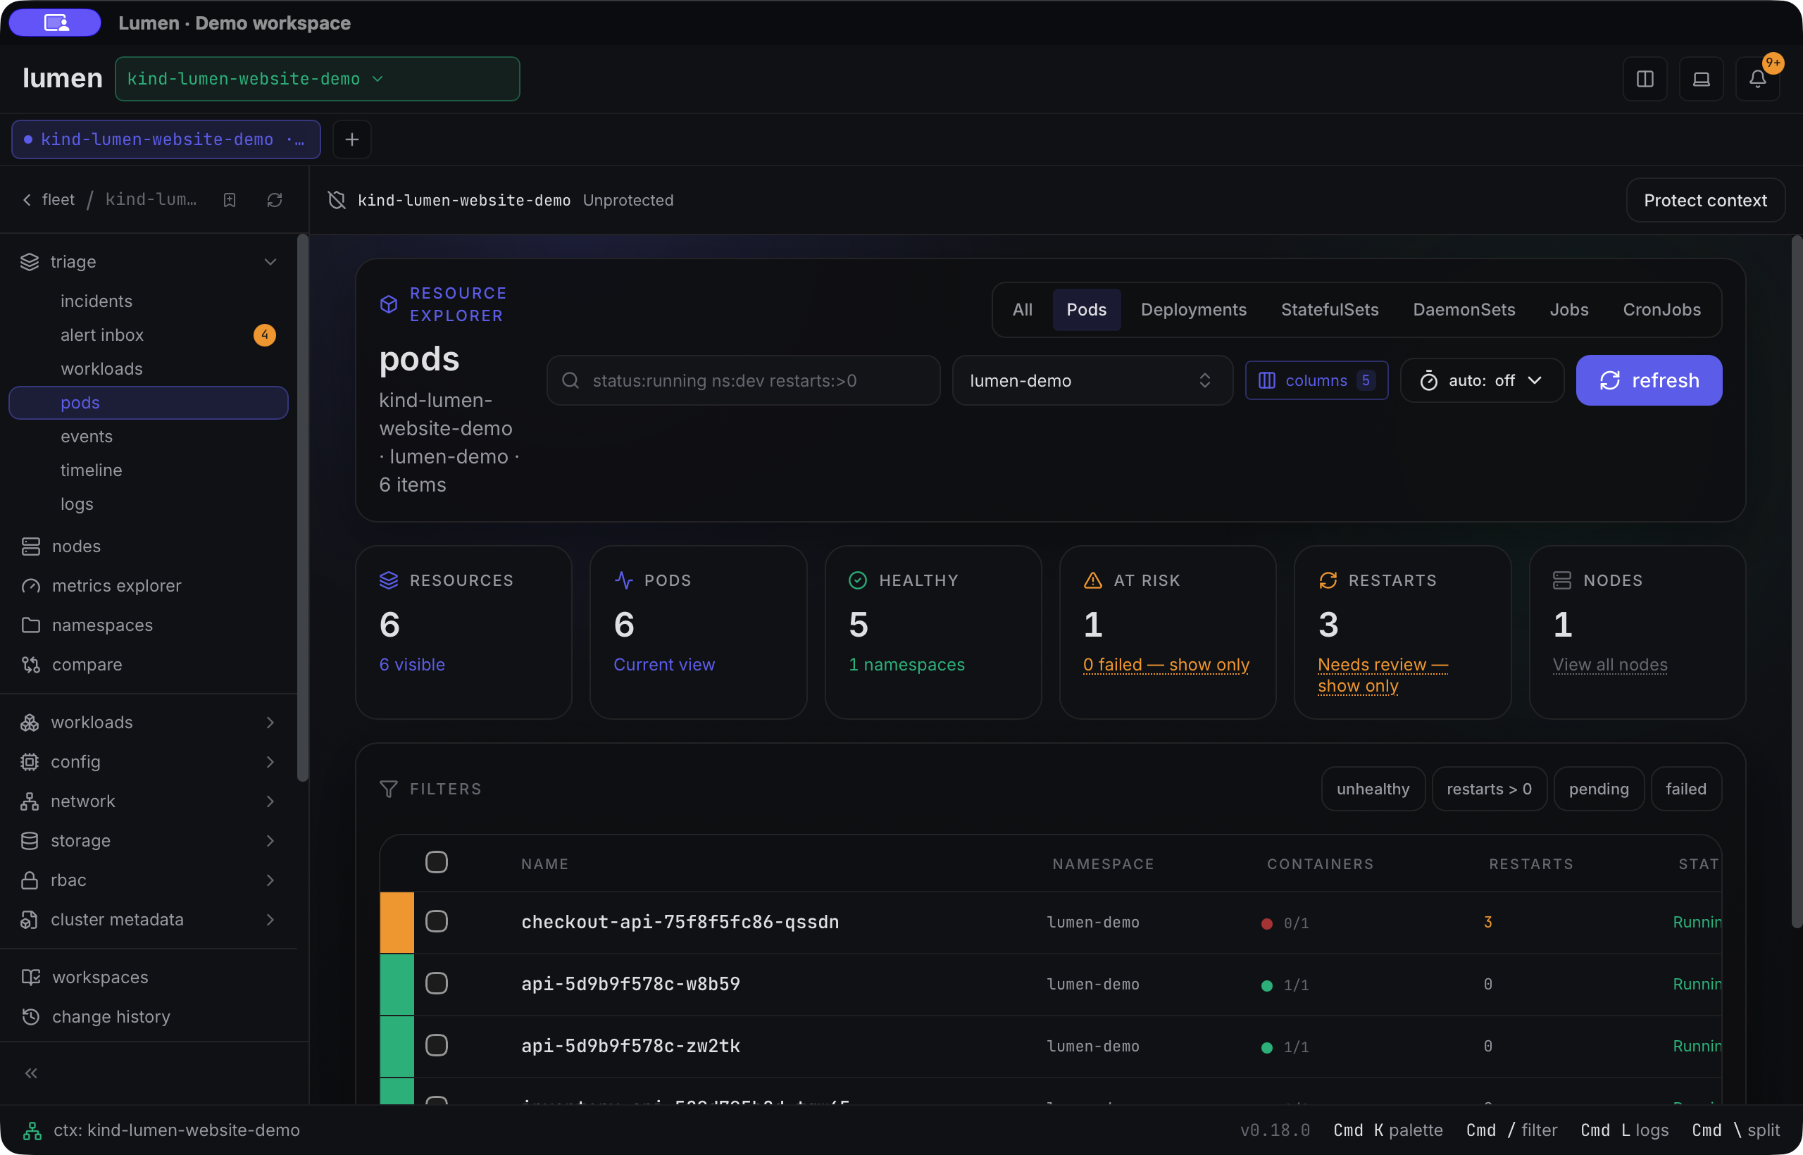Open namespaces in sidebar

pyautogui.click(x=102, y=625)
